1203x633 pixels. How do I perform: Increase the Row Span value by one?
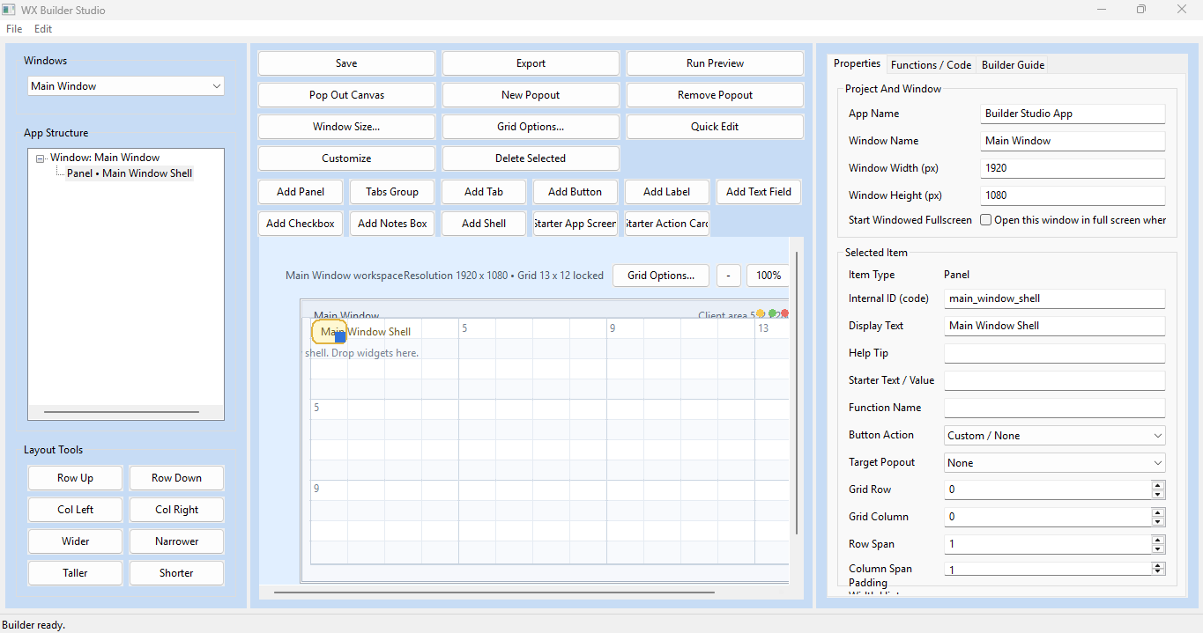pyautogui.click(x=1158, y=540)
